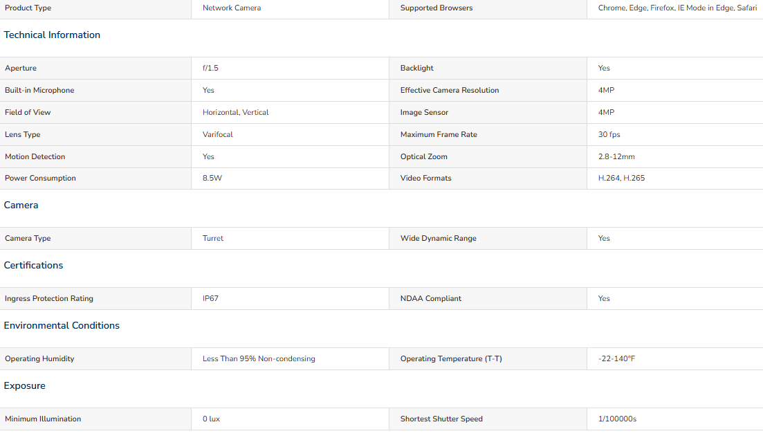Select the 2.8-12mm optical zoom value
Screen dimensions: 763x438
click(x=616, y=156)
